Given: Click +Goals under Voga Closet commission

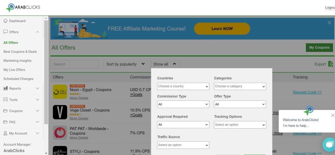Looking at the screenshot, I should coord(136,115).
